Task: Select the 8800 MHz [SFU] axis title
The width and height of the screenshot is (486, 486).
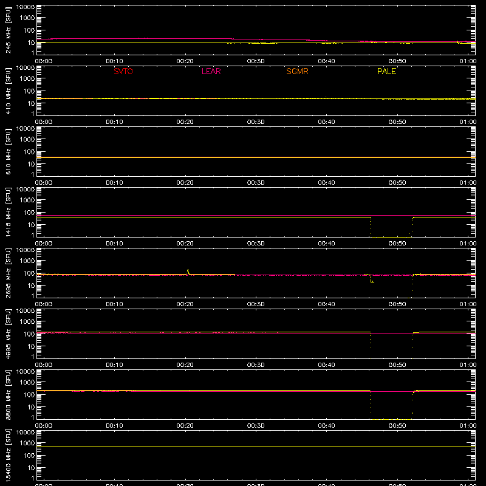Action: (x=9, y=394)
